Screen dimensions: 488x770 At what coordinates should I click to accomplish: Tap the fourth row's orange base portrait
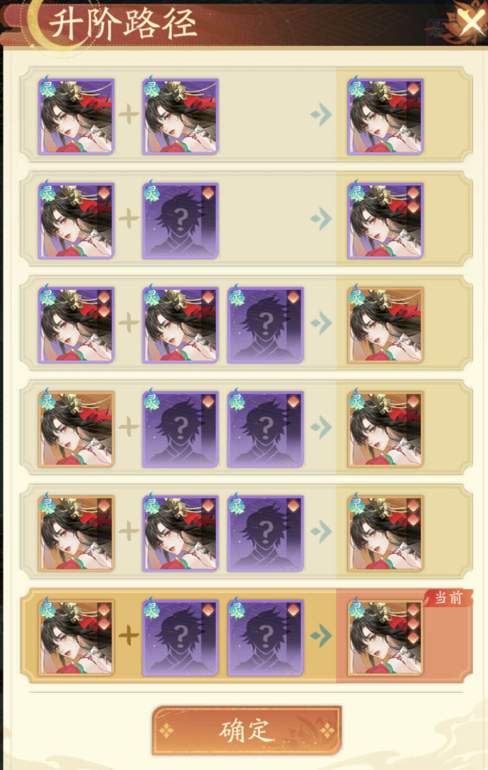(76, 429)
